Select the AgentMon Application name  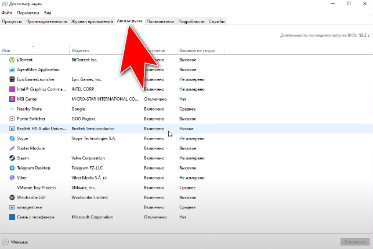38,69
